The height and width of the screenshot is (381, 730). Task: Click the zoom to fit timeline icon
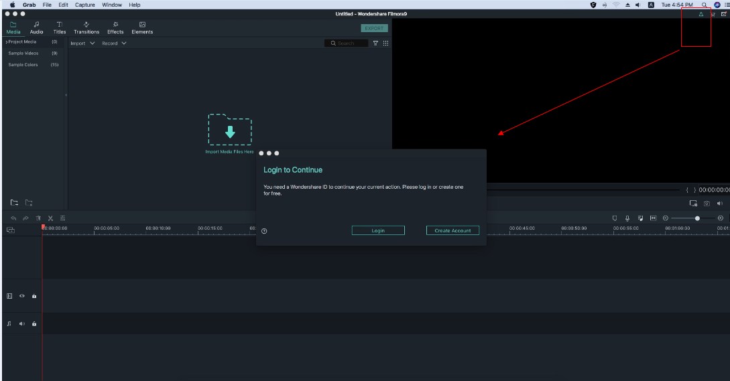(653, 218)
